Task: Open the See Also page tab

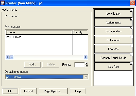Action: [x=113, y=66]
